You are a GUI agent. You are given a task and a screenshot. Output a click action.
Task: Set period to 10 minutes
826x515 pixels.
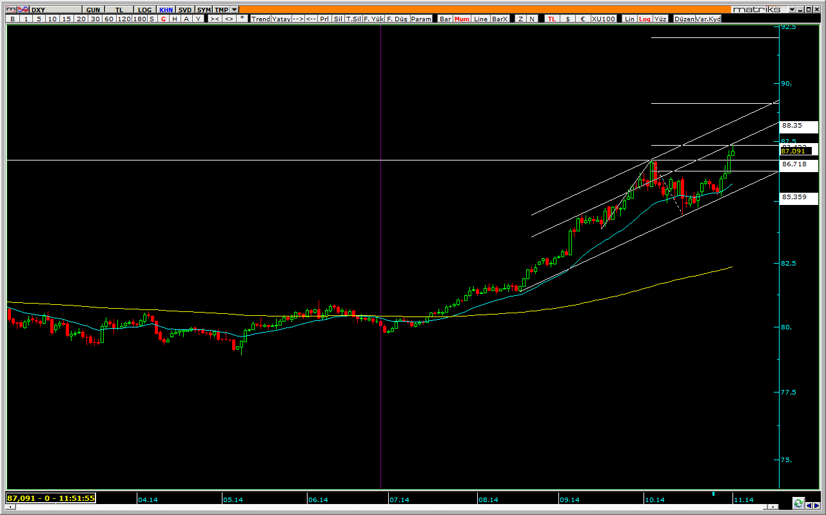click(x=52, y=19)
